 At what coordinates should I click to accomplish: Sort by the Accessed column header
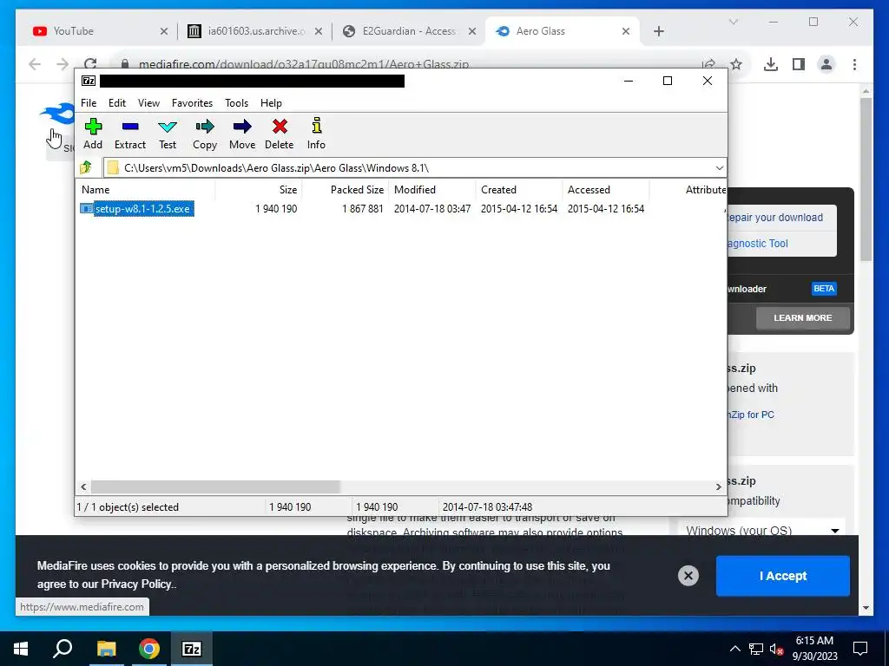[605, 190]
